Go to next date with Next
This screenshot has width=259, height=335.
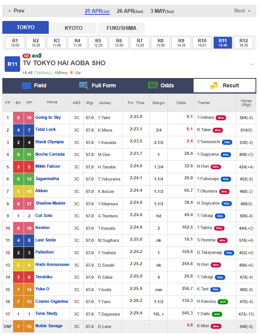pyautogui.click(x=242, y=11)
